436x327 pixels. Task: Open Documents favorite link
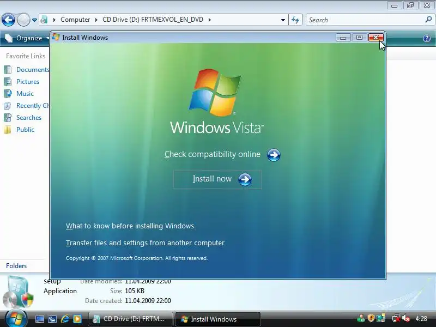[33, 70]
